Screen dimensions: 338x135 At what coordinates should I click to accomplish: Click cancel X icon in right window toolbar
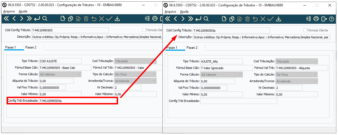coord(263,19)
